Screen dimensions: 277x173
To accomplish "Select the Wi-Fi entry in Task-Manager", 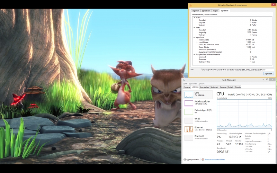I will [198, 120].
